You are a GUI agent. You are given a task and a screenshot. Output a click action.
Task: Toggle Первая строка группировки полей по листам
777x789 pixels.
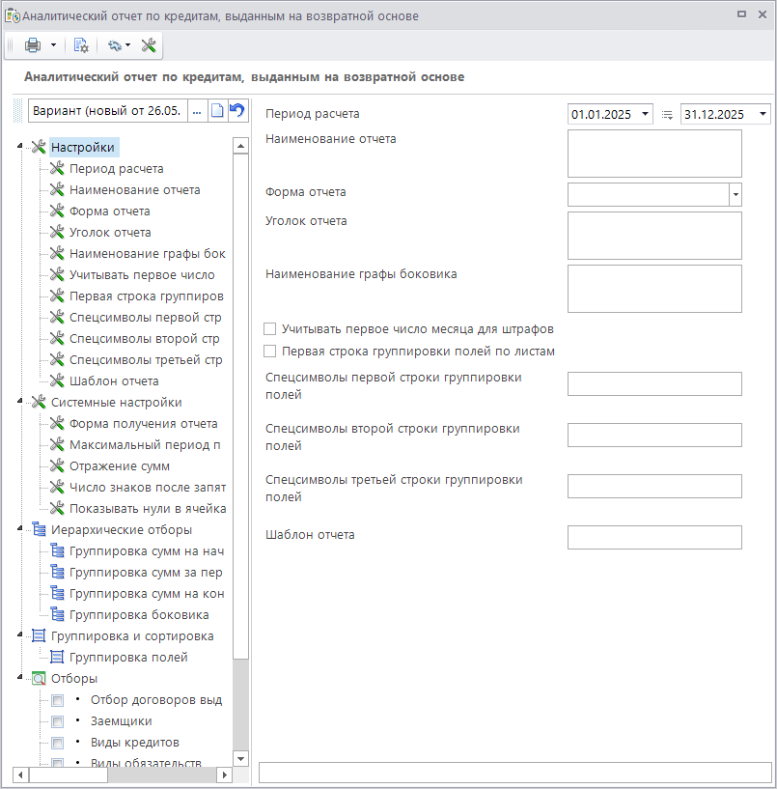pos(271,352)
